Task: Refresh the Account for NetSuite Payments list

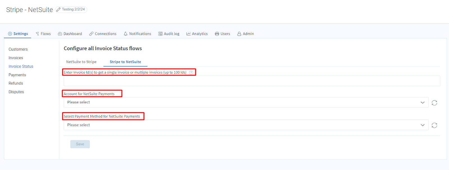Action: 434,103
